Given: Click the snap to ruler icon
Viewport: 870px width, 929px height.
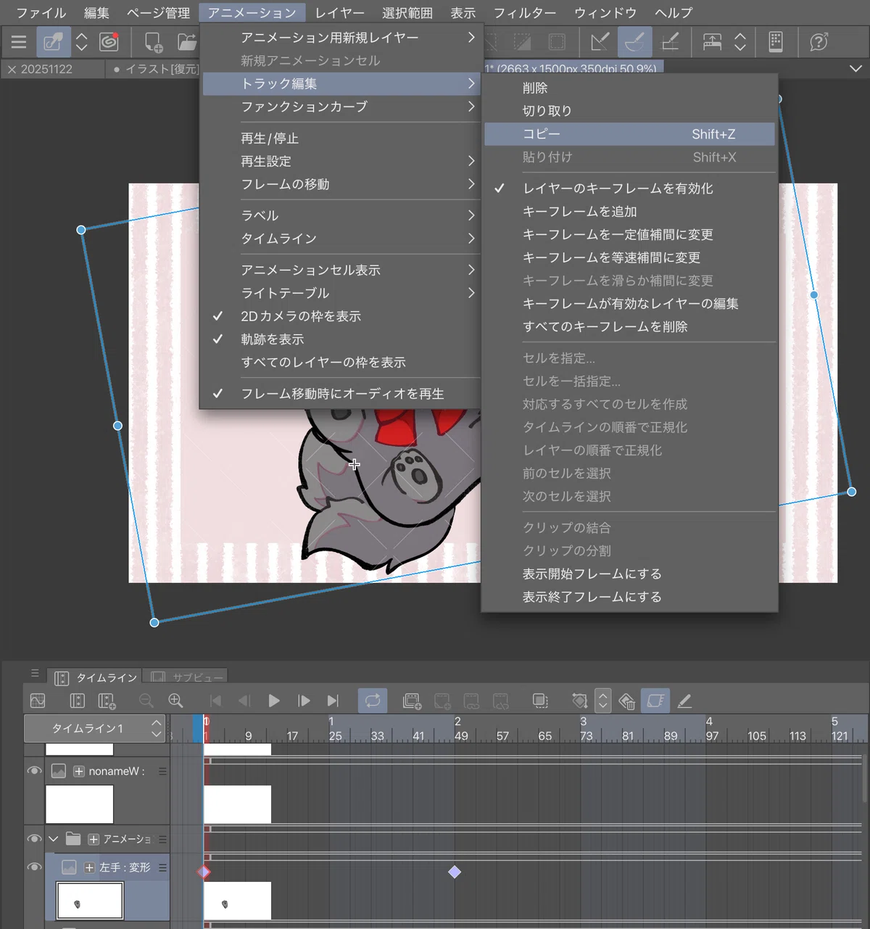Looking at the screenshot, I should pyautogui.click(x=600, y=42).
